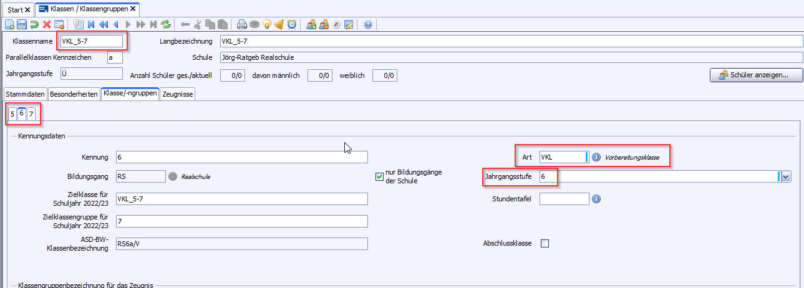The height and width of the screenshot is (288, 804).
Task: Click the 'Schüler anzeigen...' button
Action: (756, 75)
